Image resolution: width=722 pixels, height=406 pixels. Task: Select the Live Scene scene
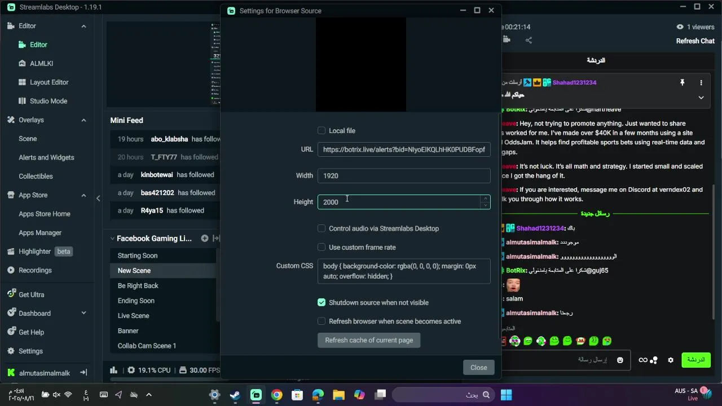coord(133,316)
